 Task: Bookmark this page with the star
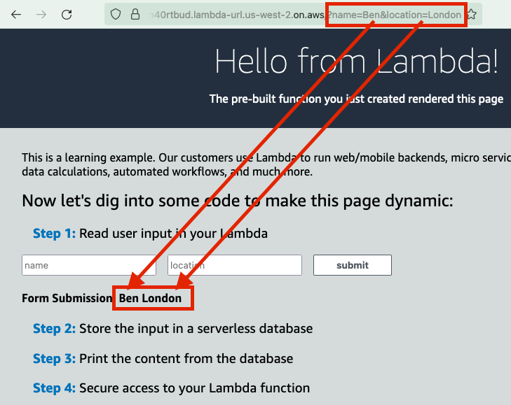tap(472, 14)
